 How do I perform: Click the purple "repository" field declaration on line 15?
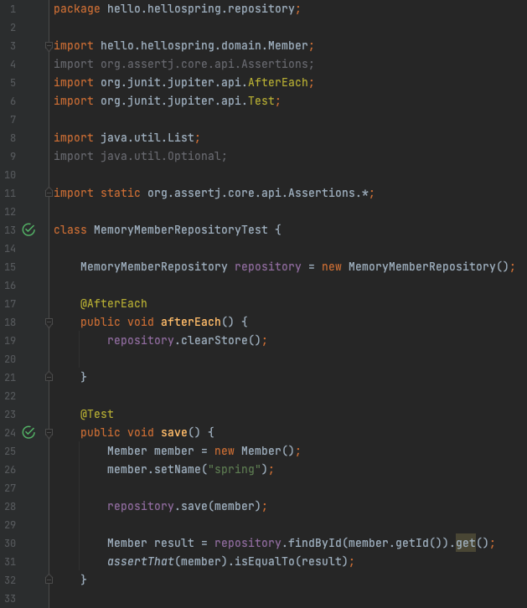coord(268,267)
